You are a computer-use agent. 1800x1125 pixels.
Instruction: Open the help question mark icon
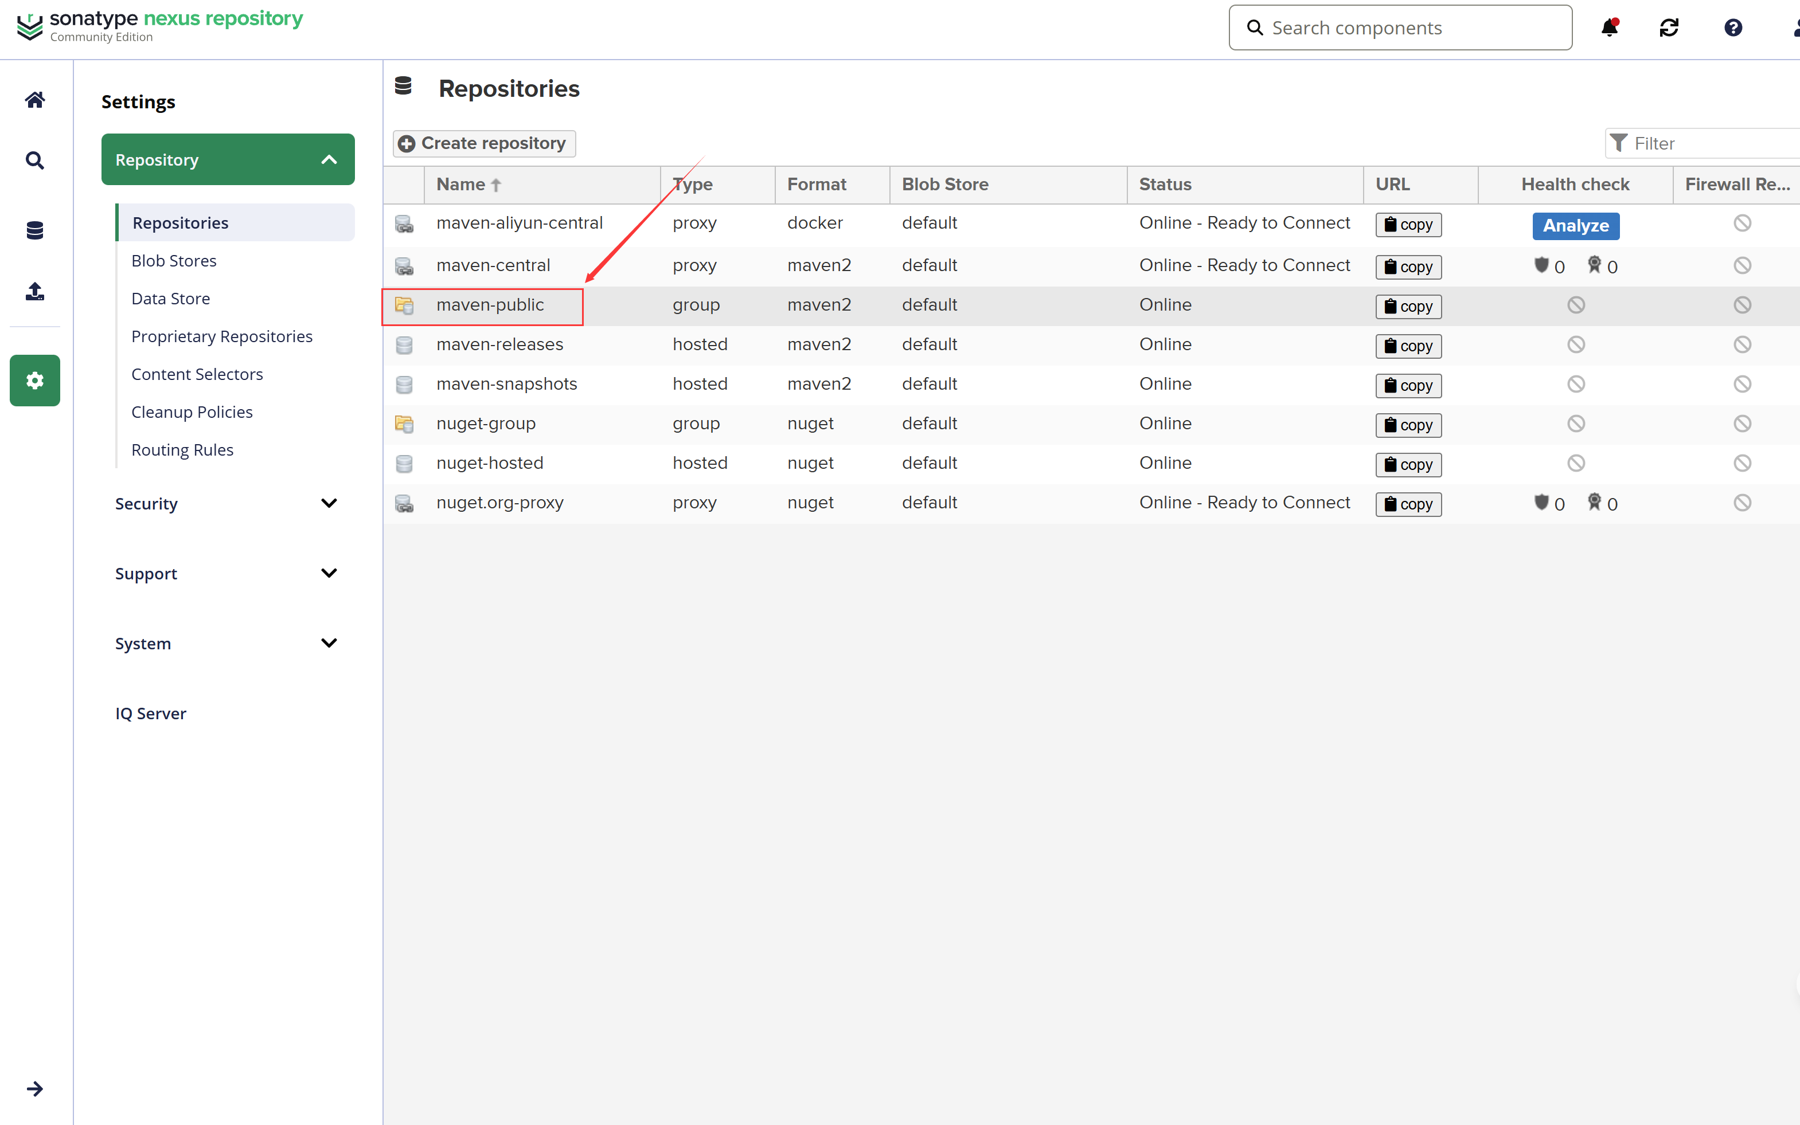[1733, 28]
